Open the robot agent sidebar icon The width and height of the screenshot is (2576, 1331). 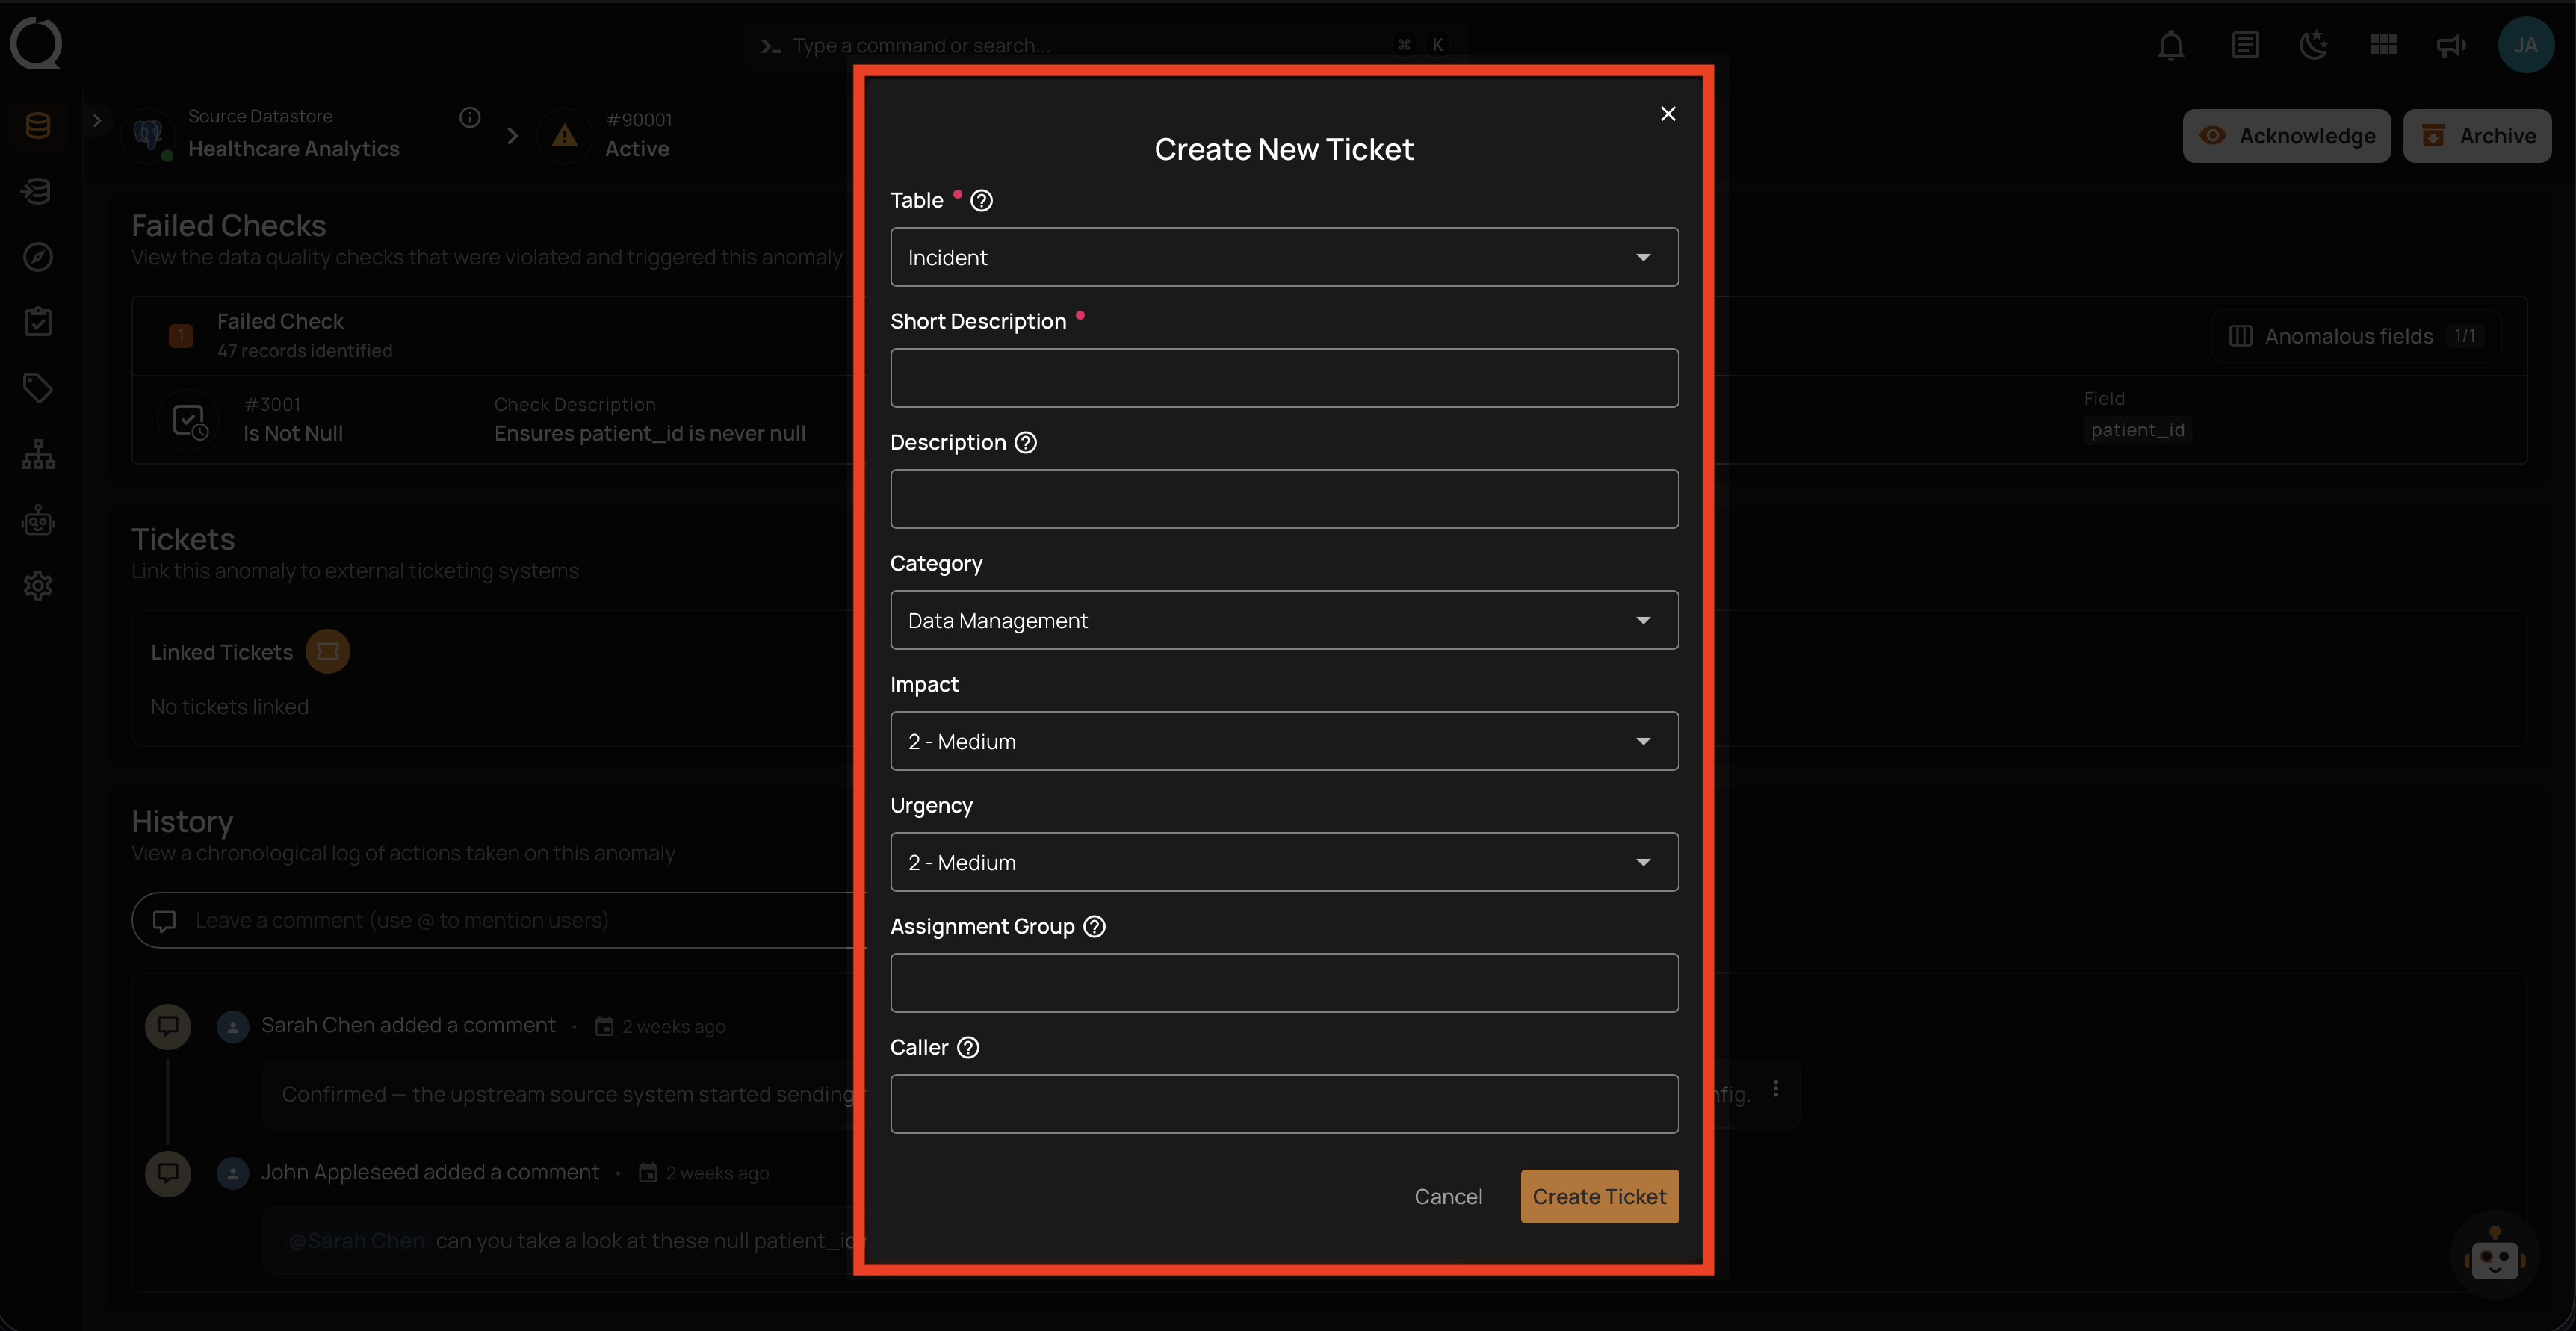[38, 520]
